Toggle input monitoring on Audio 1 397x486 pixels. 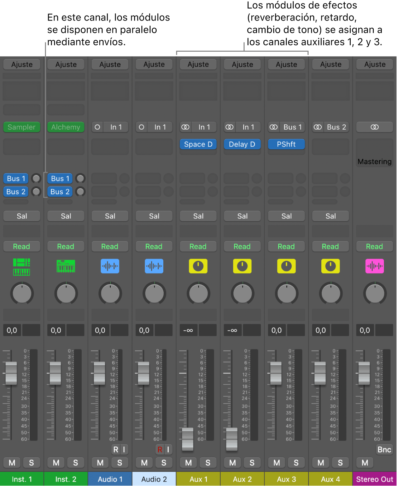tap(124, 450)
